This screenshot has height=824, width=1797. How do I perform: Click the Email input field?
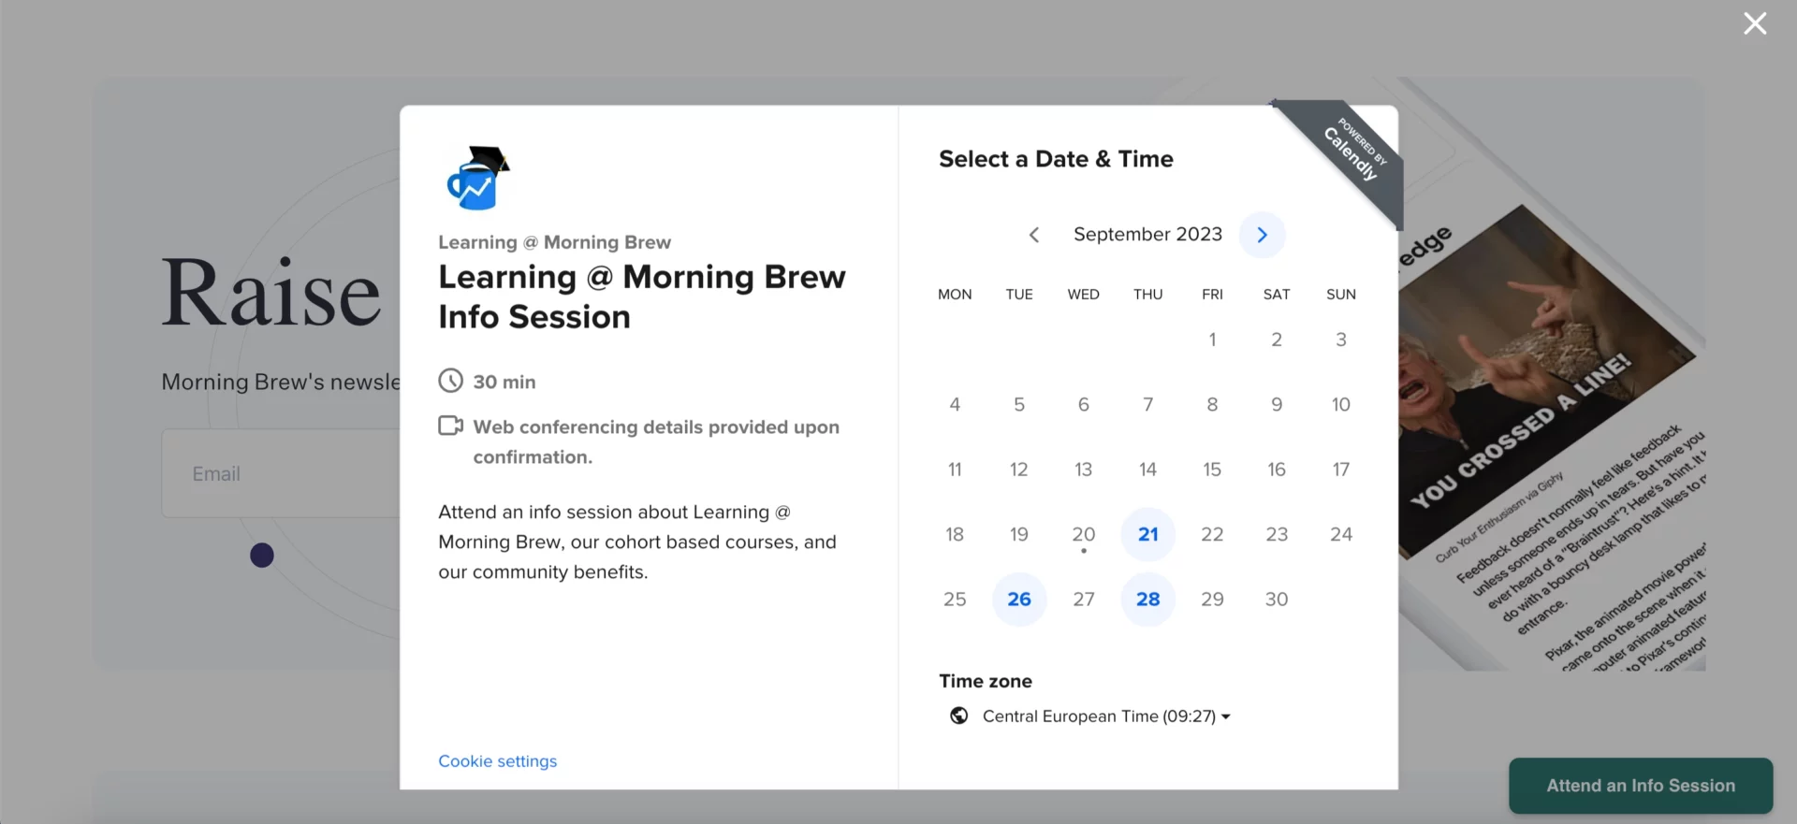[281, 473]
